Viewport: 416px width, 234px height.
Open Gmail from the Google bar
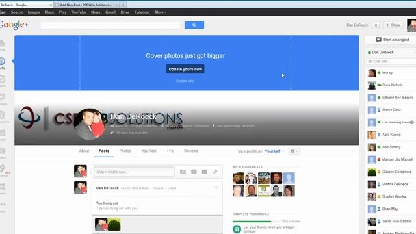(110, 12)
